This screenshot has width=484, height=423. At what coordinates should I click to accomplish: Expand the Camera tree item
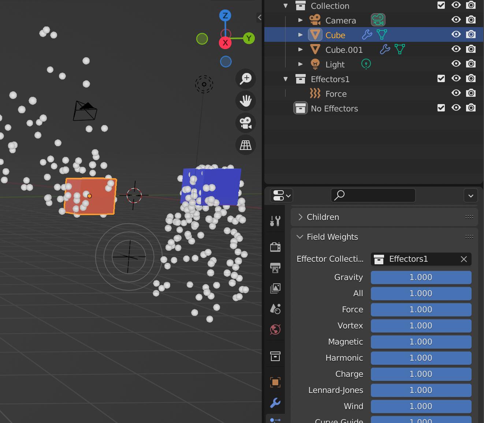click(301, 20)
